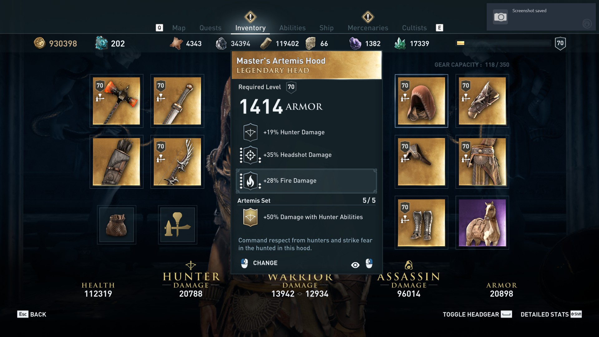The image size is (599, 337).
Task: Open the leather pouch slot
Action: coord(116,225)
